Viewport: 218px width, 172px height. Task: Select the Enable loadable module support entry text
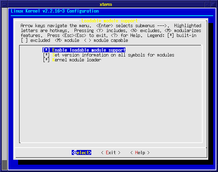[88, 50]
